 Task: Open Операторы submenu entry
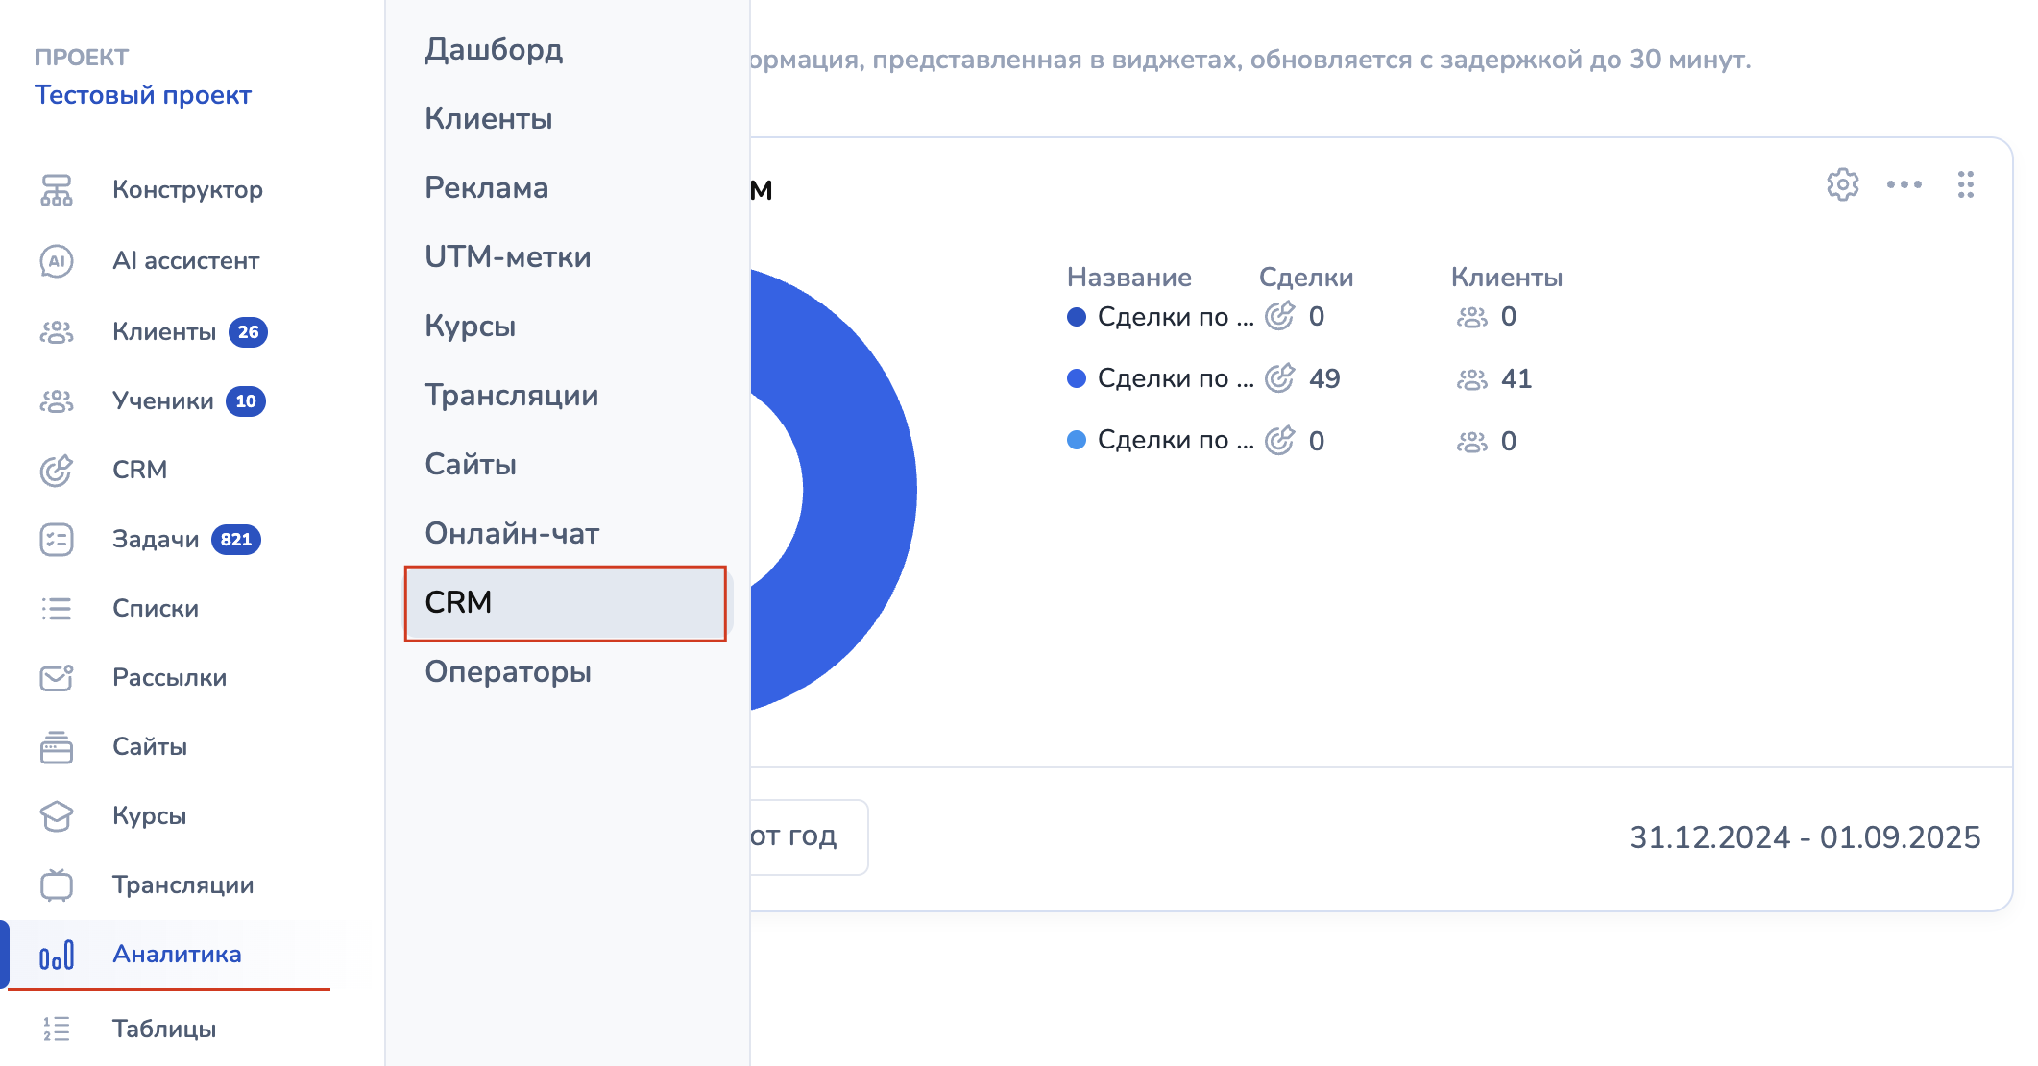[507, 672]
